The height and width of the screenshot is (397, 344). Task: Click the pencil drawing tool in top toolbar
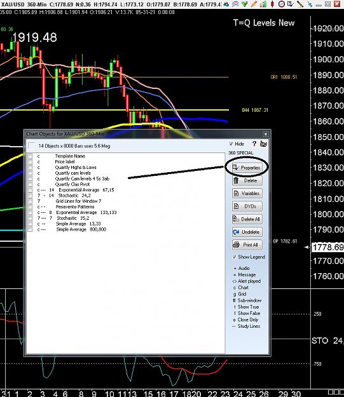[254, 4]
